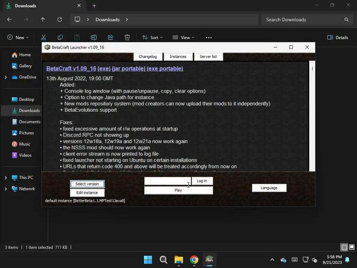Image resolution: width=357 pixels, height=268 pixels.
Task: Expand OneDrive in the navigation pane
Action: 6,77
